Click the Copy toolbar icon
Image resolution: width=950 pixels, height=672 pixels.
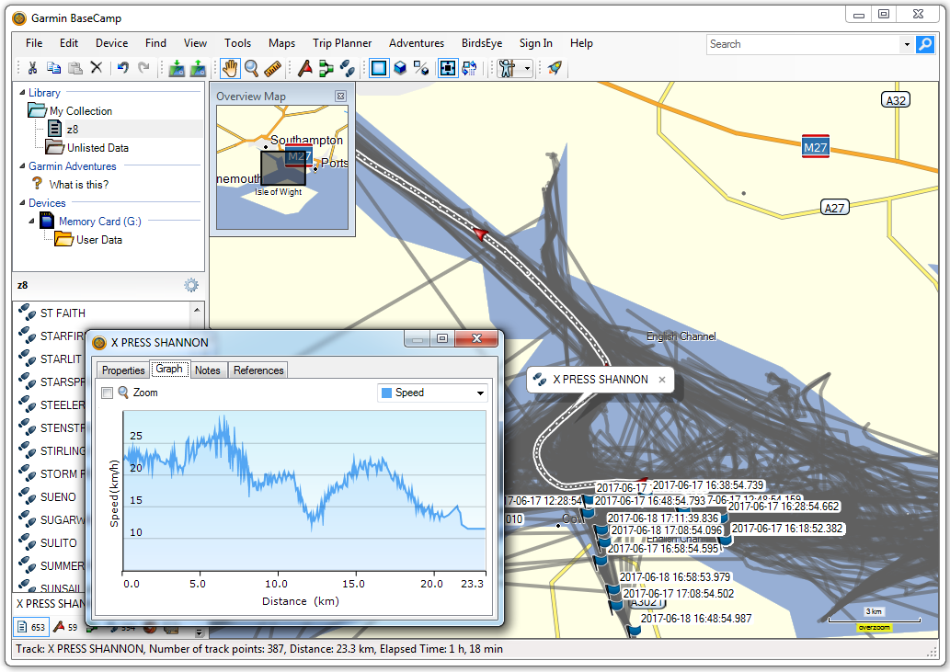point(54,68)
